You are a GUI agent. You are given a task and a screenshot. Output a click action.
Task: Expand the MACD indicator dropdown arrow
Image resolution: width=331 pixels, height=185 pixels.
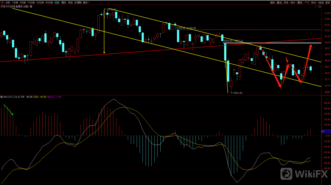[x=2, y=97]
